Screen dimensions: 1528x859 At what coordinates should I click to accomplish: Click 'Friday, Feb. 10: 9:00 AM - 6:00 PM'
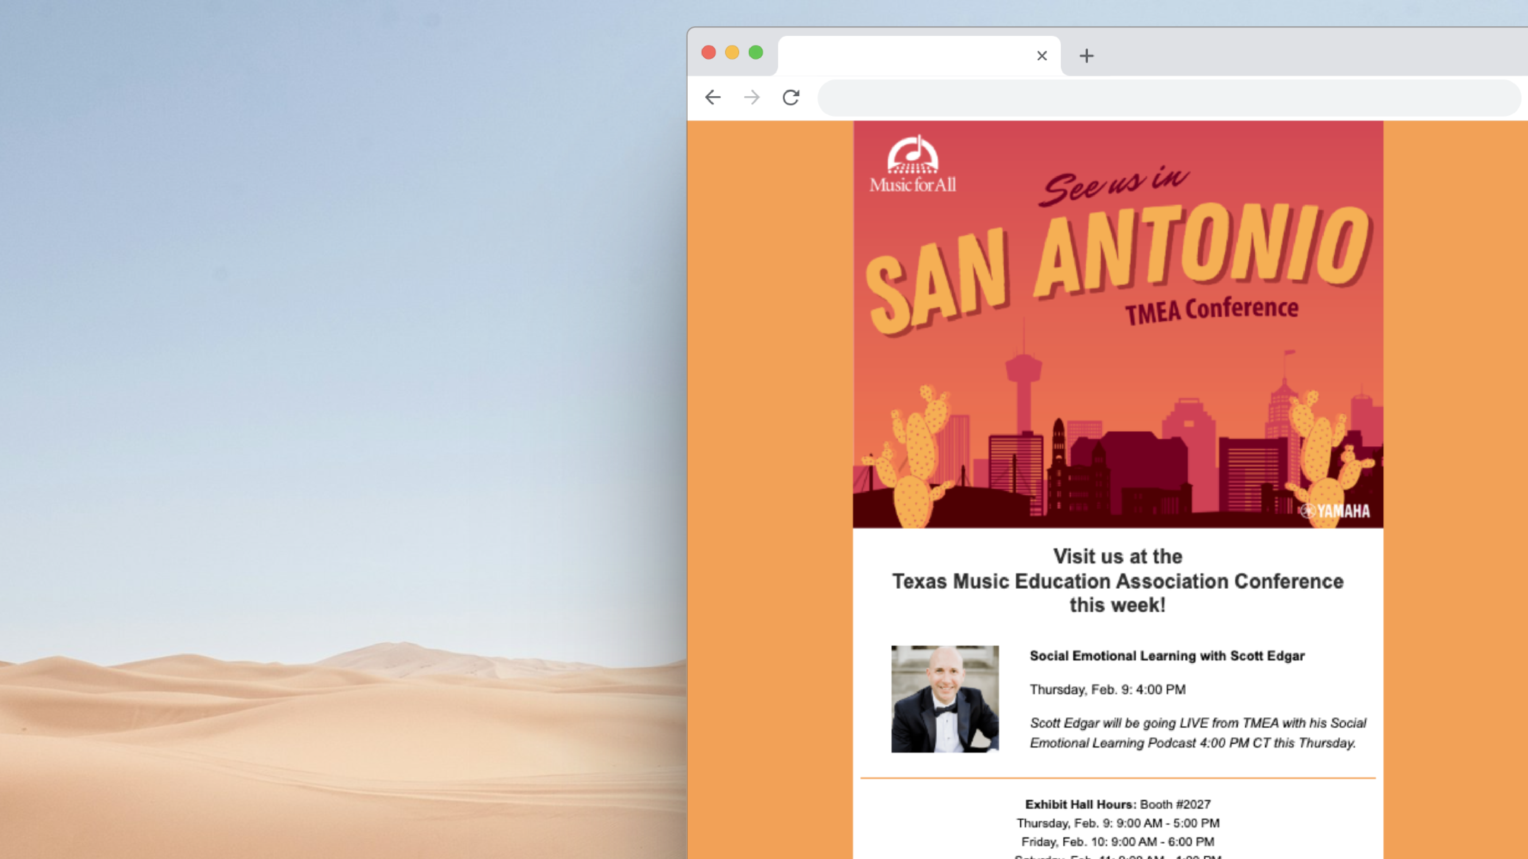pos(1117,842)
